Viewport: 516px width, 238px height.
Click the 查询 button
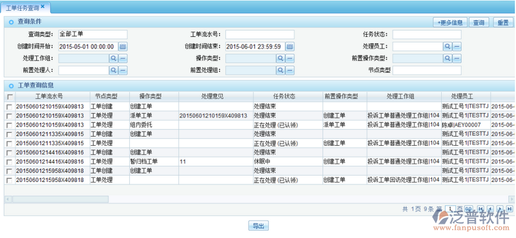point(479,23)
